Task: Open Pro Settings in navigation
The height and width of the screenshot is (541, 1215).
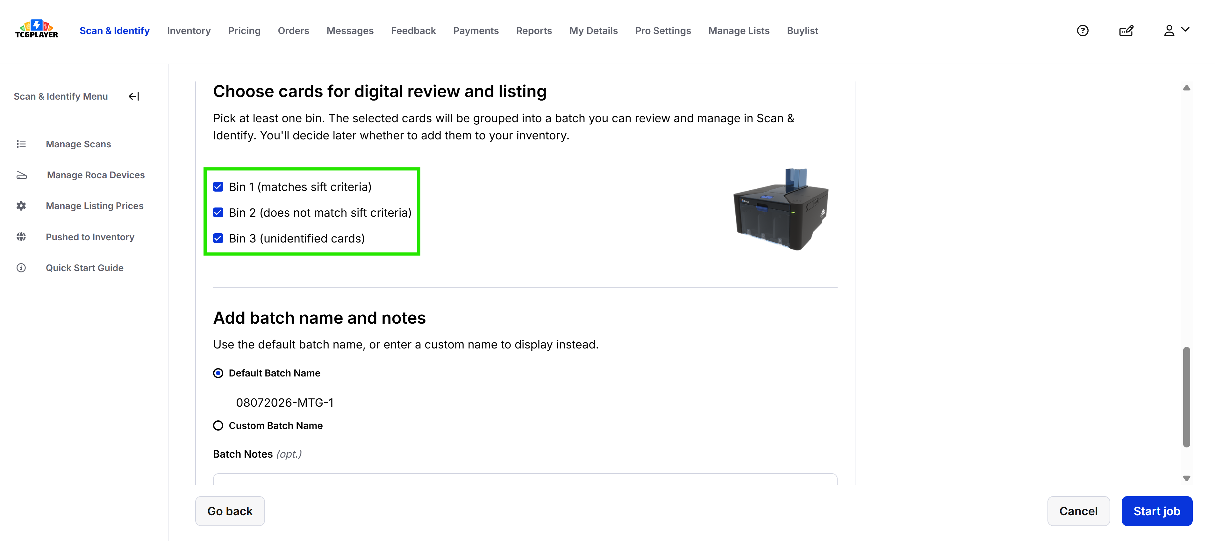Action: [663, 31]
